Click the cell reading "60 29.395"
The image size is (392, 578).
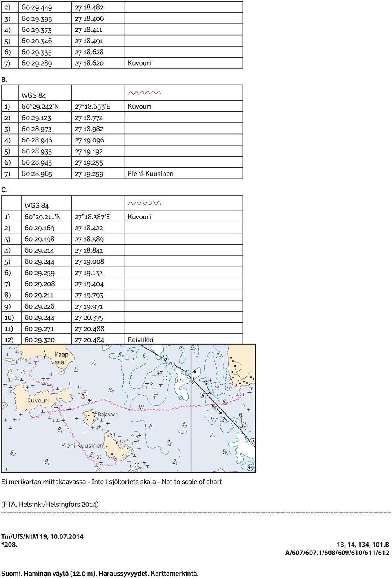(x=37, y=18)
